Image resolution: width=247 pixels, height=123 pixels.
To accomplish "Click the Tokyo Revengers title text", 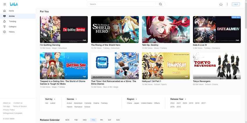I will (x=202, y=81).
